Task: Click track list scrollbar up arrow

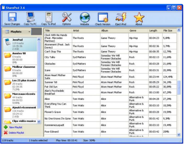Action: [179, 30]
